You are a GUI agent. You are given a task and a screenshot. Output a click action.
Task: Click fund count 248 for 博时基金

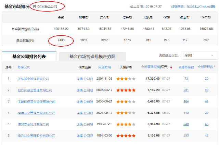coord(186,124)
